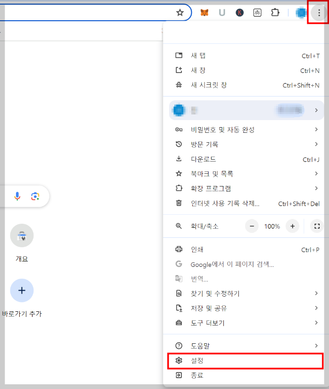Select the 번역 menu item

(247, 279)
